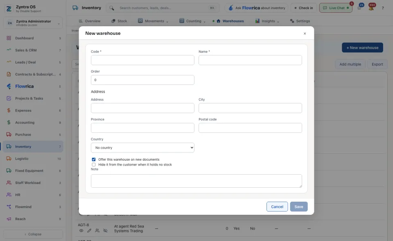Viewport: 393px width, 241px height.
Task: Switch to the Overview tab
Action: coord(90,21)
